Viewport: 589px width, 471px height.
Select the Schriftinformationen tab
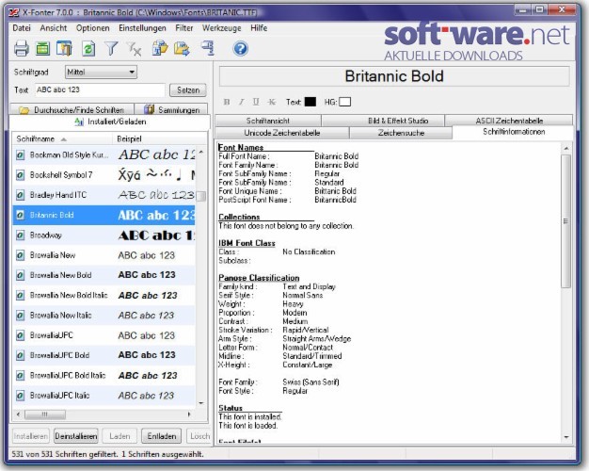[x=514, y=132]
